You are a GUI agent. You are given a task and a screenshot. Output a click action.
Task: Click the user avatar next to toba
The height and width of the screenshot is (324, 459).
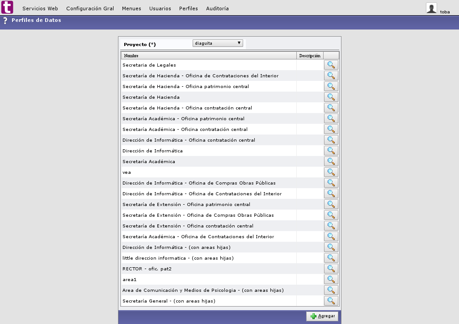431,8
